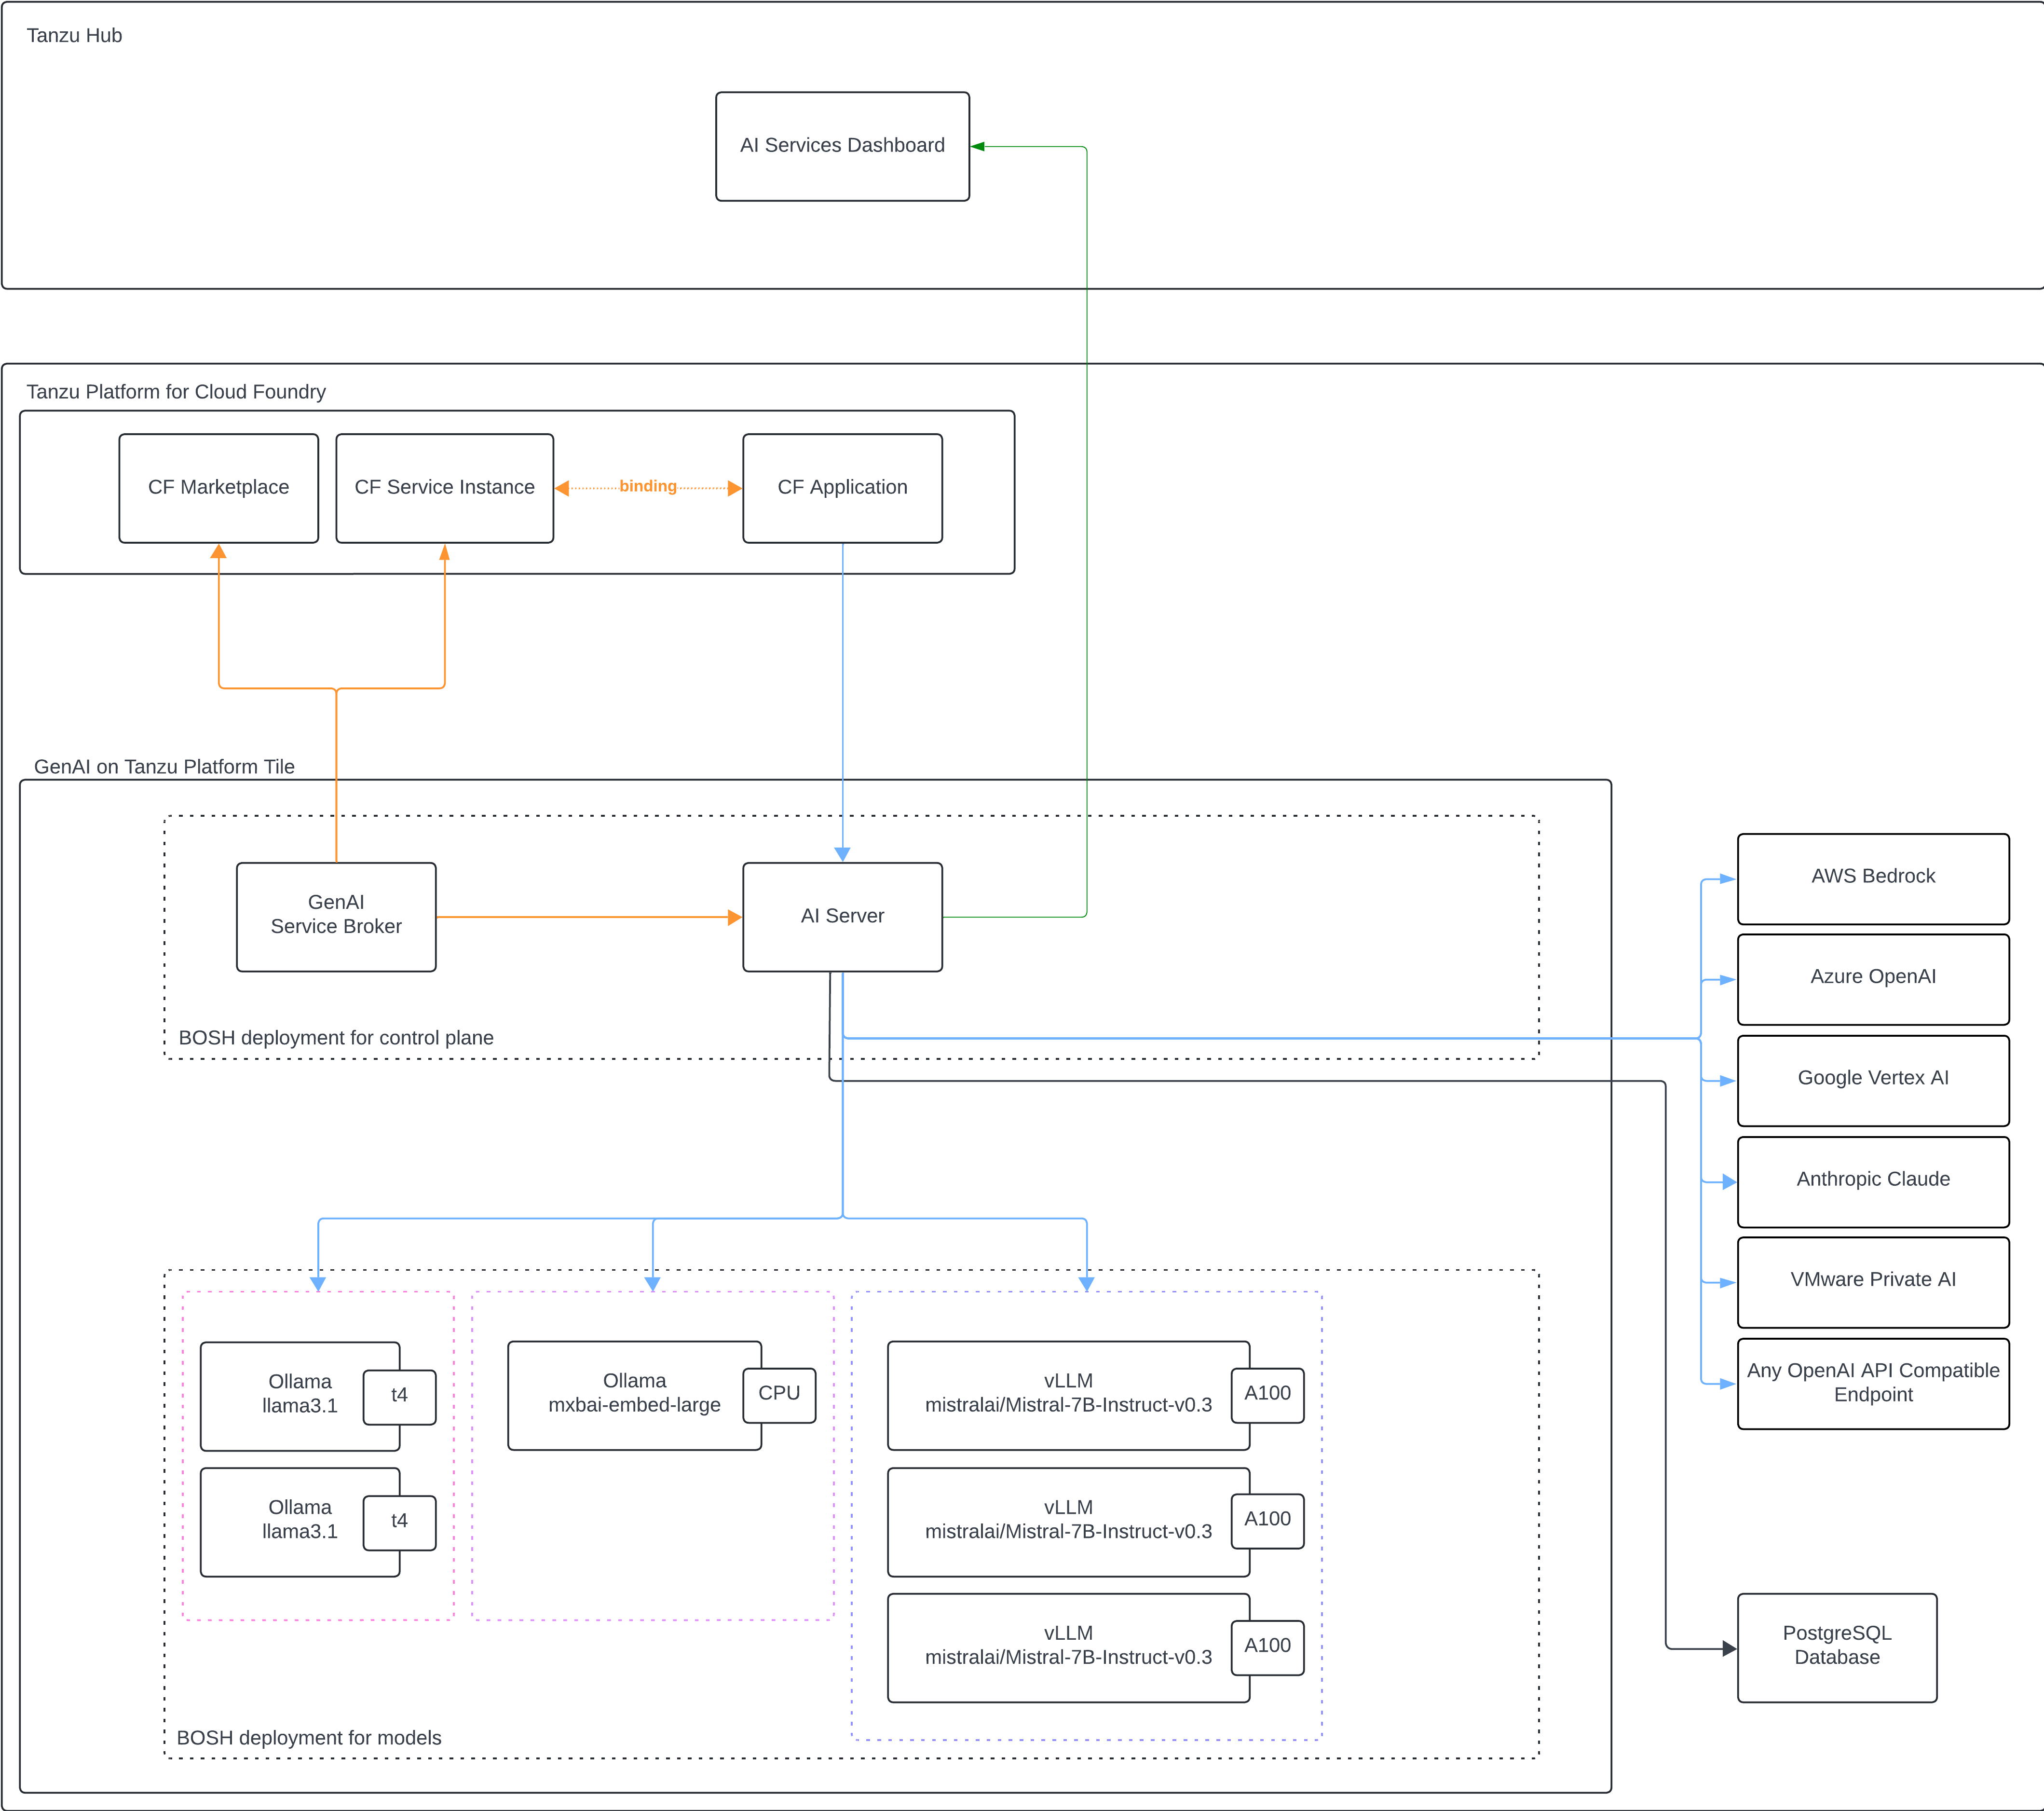
Task: Select the AI Services Dashboard node
Action: [x=842, y=146]
